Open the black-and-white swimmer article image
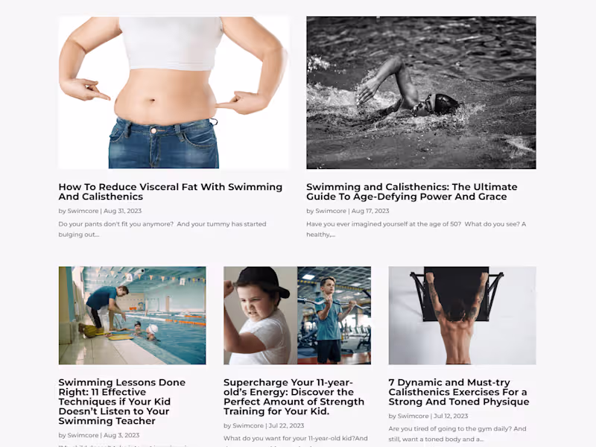The height and width of the screenshot is (447, 596). click(x=421, y=92)
